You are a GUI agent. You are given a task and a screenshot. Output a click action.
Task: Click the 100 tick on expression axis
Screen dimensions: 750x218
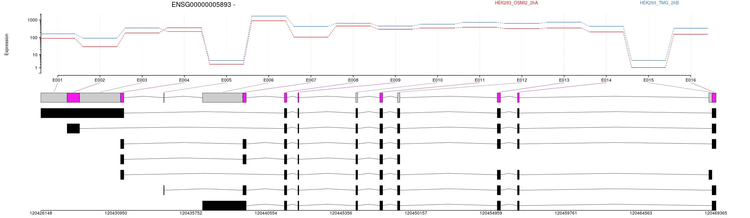34,38
